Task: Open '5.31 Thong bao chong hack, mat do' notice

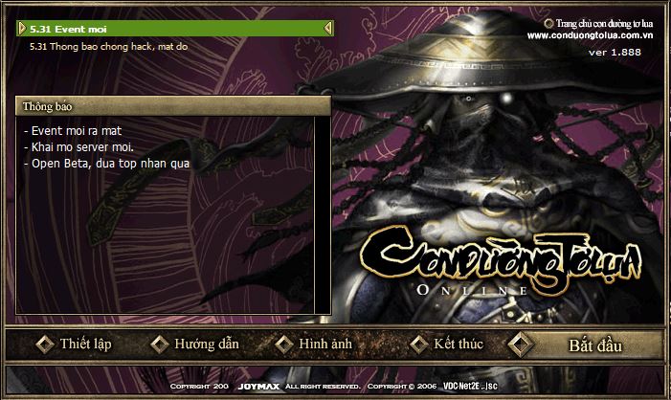Action: [x=109, y=46]
